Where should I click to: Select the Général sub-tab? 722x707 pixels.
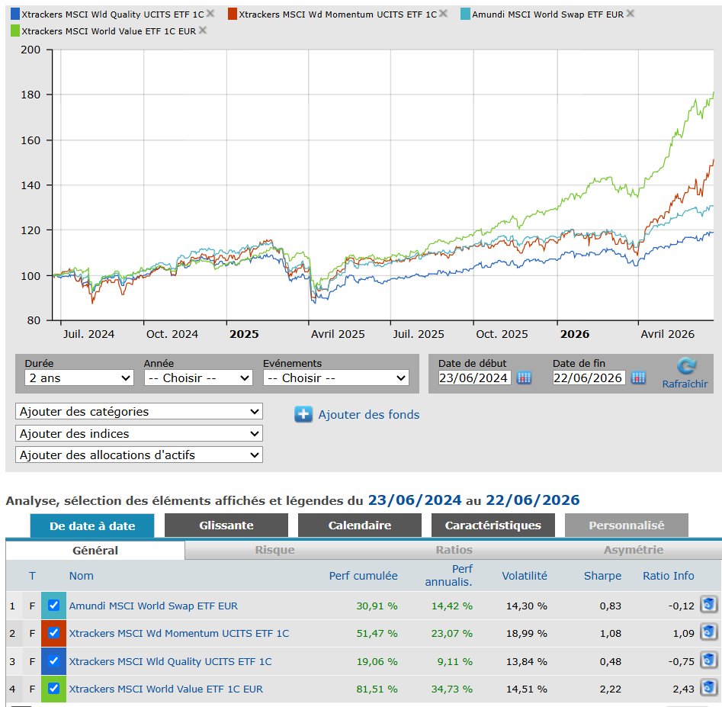[x=95, y=551]
